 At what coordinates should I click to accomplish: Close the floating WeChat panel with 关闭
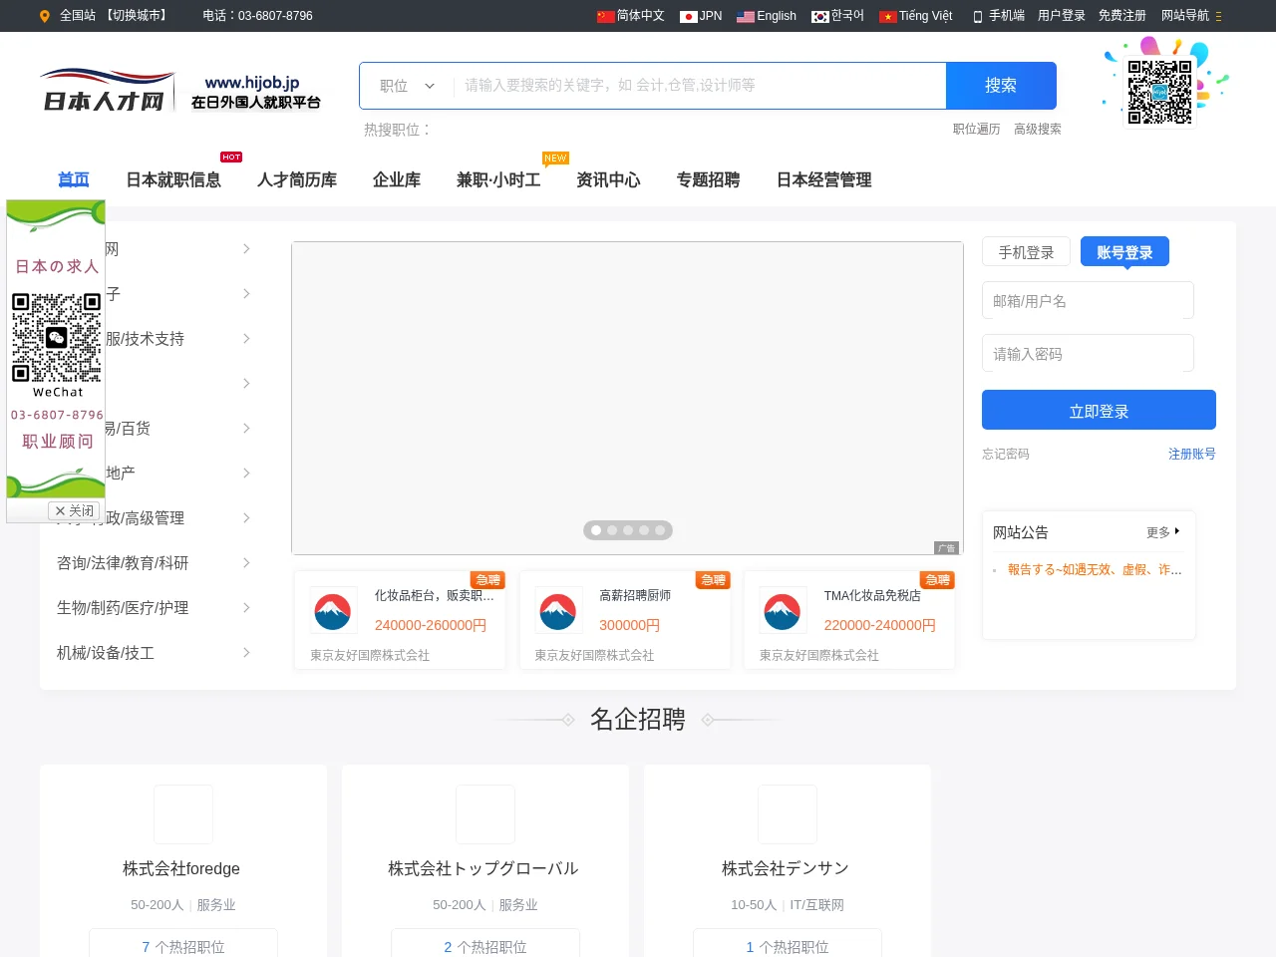point(75,510)
